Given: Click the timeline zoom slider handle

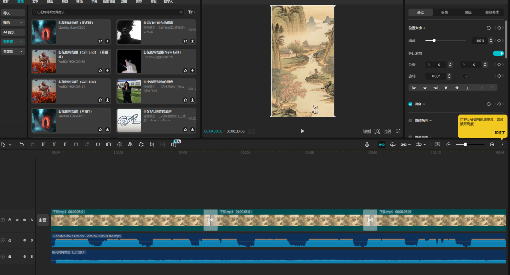Looking at the screenshot, I should click(465, 145).
